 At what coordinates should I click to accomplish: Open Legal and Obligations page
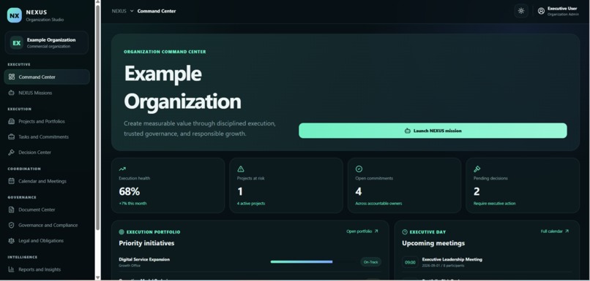click(x=47, y=241)
